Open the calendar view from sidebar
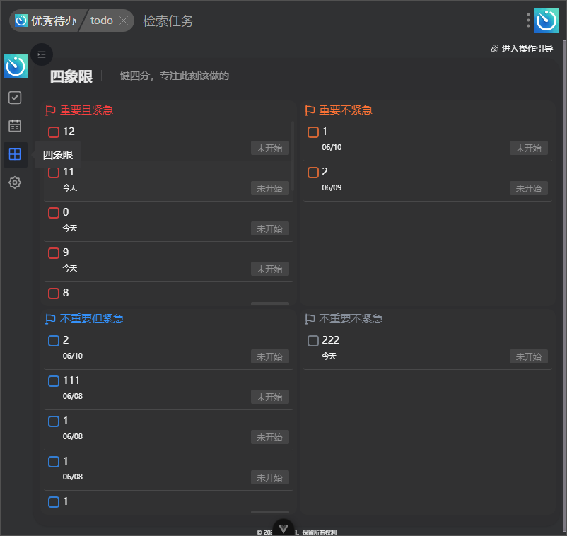 point(15,126)
